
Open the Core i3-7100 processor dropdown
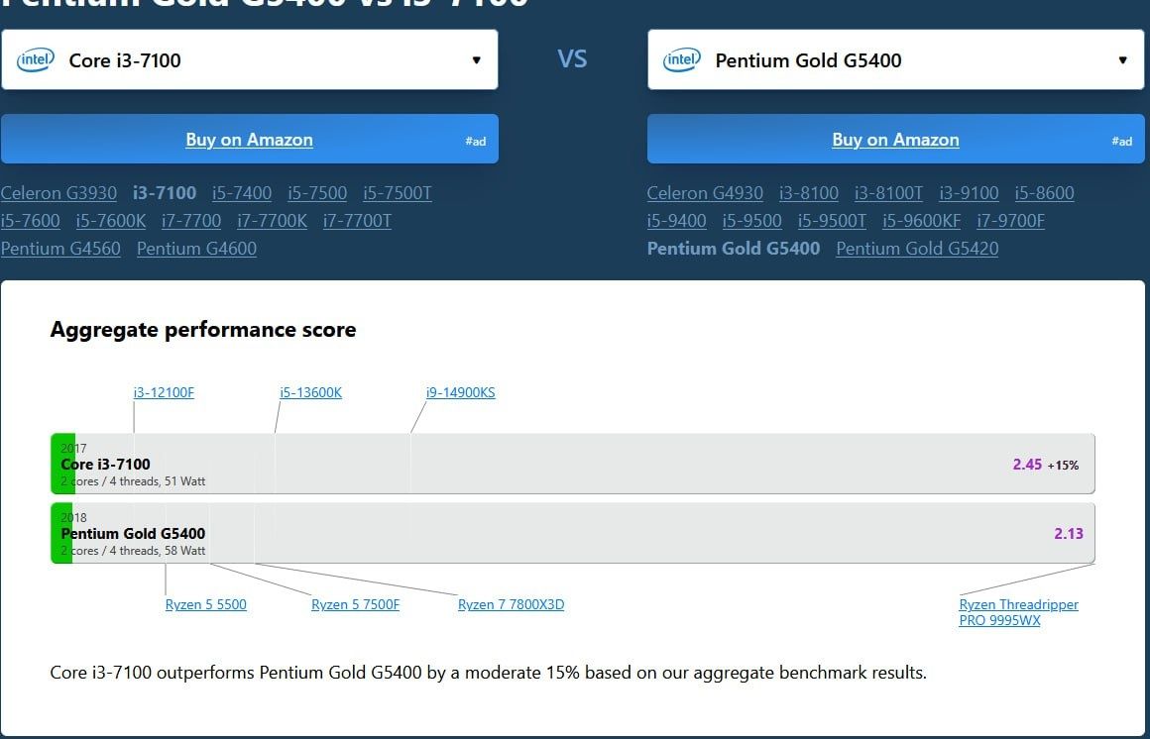point(250,59)
